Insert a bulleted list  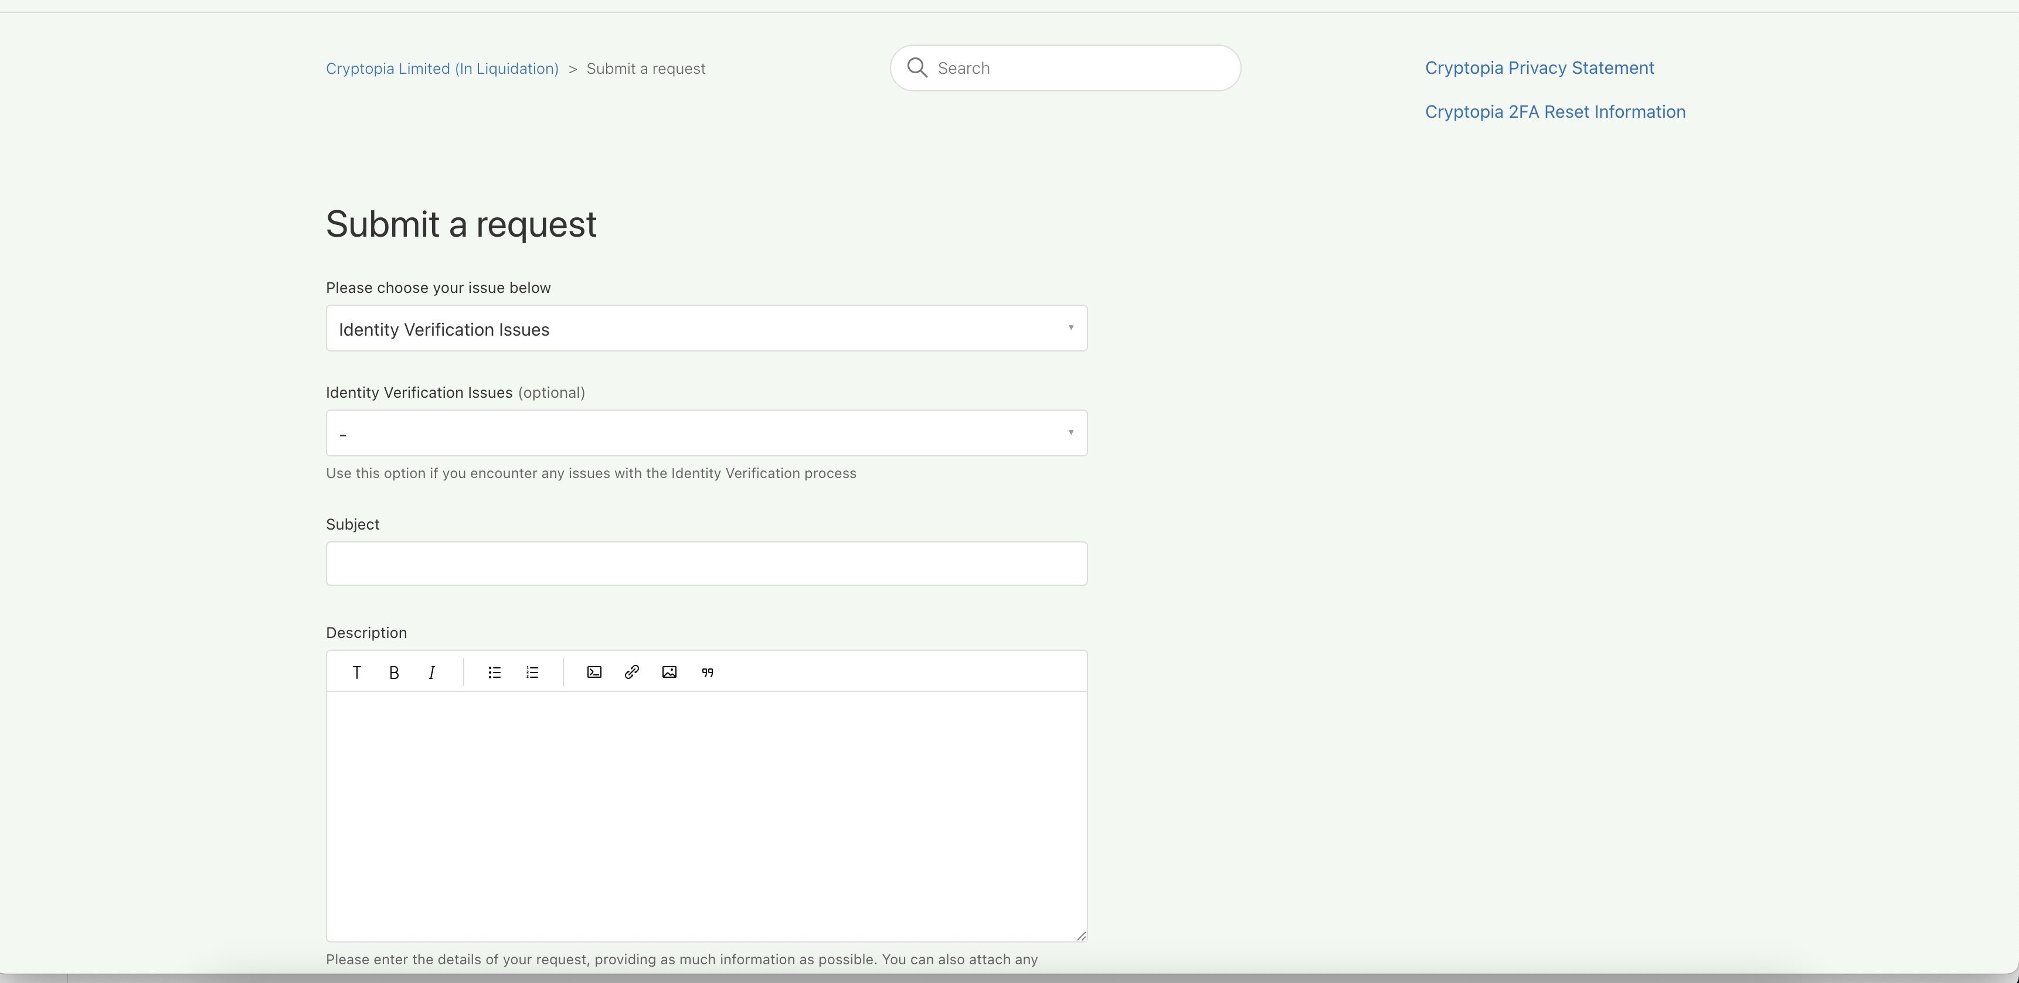(x=495, y=672)
